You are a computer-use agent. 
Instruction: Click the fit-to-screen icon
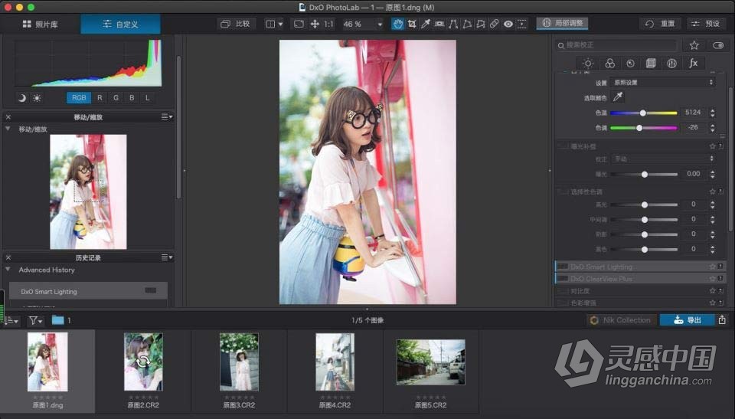pyautogui.click(x=299, y=24)
